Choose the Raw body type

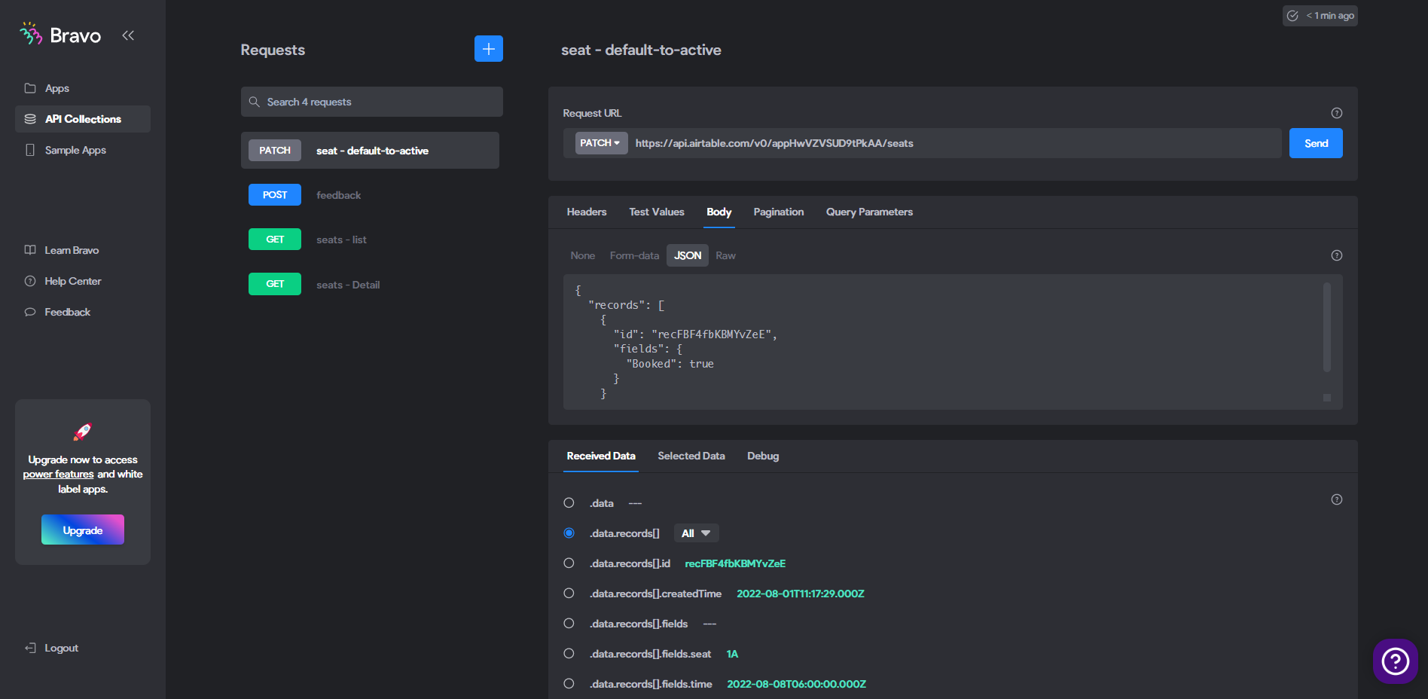(x=725, y=255)
